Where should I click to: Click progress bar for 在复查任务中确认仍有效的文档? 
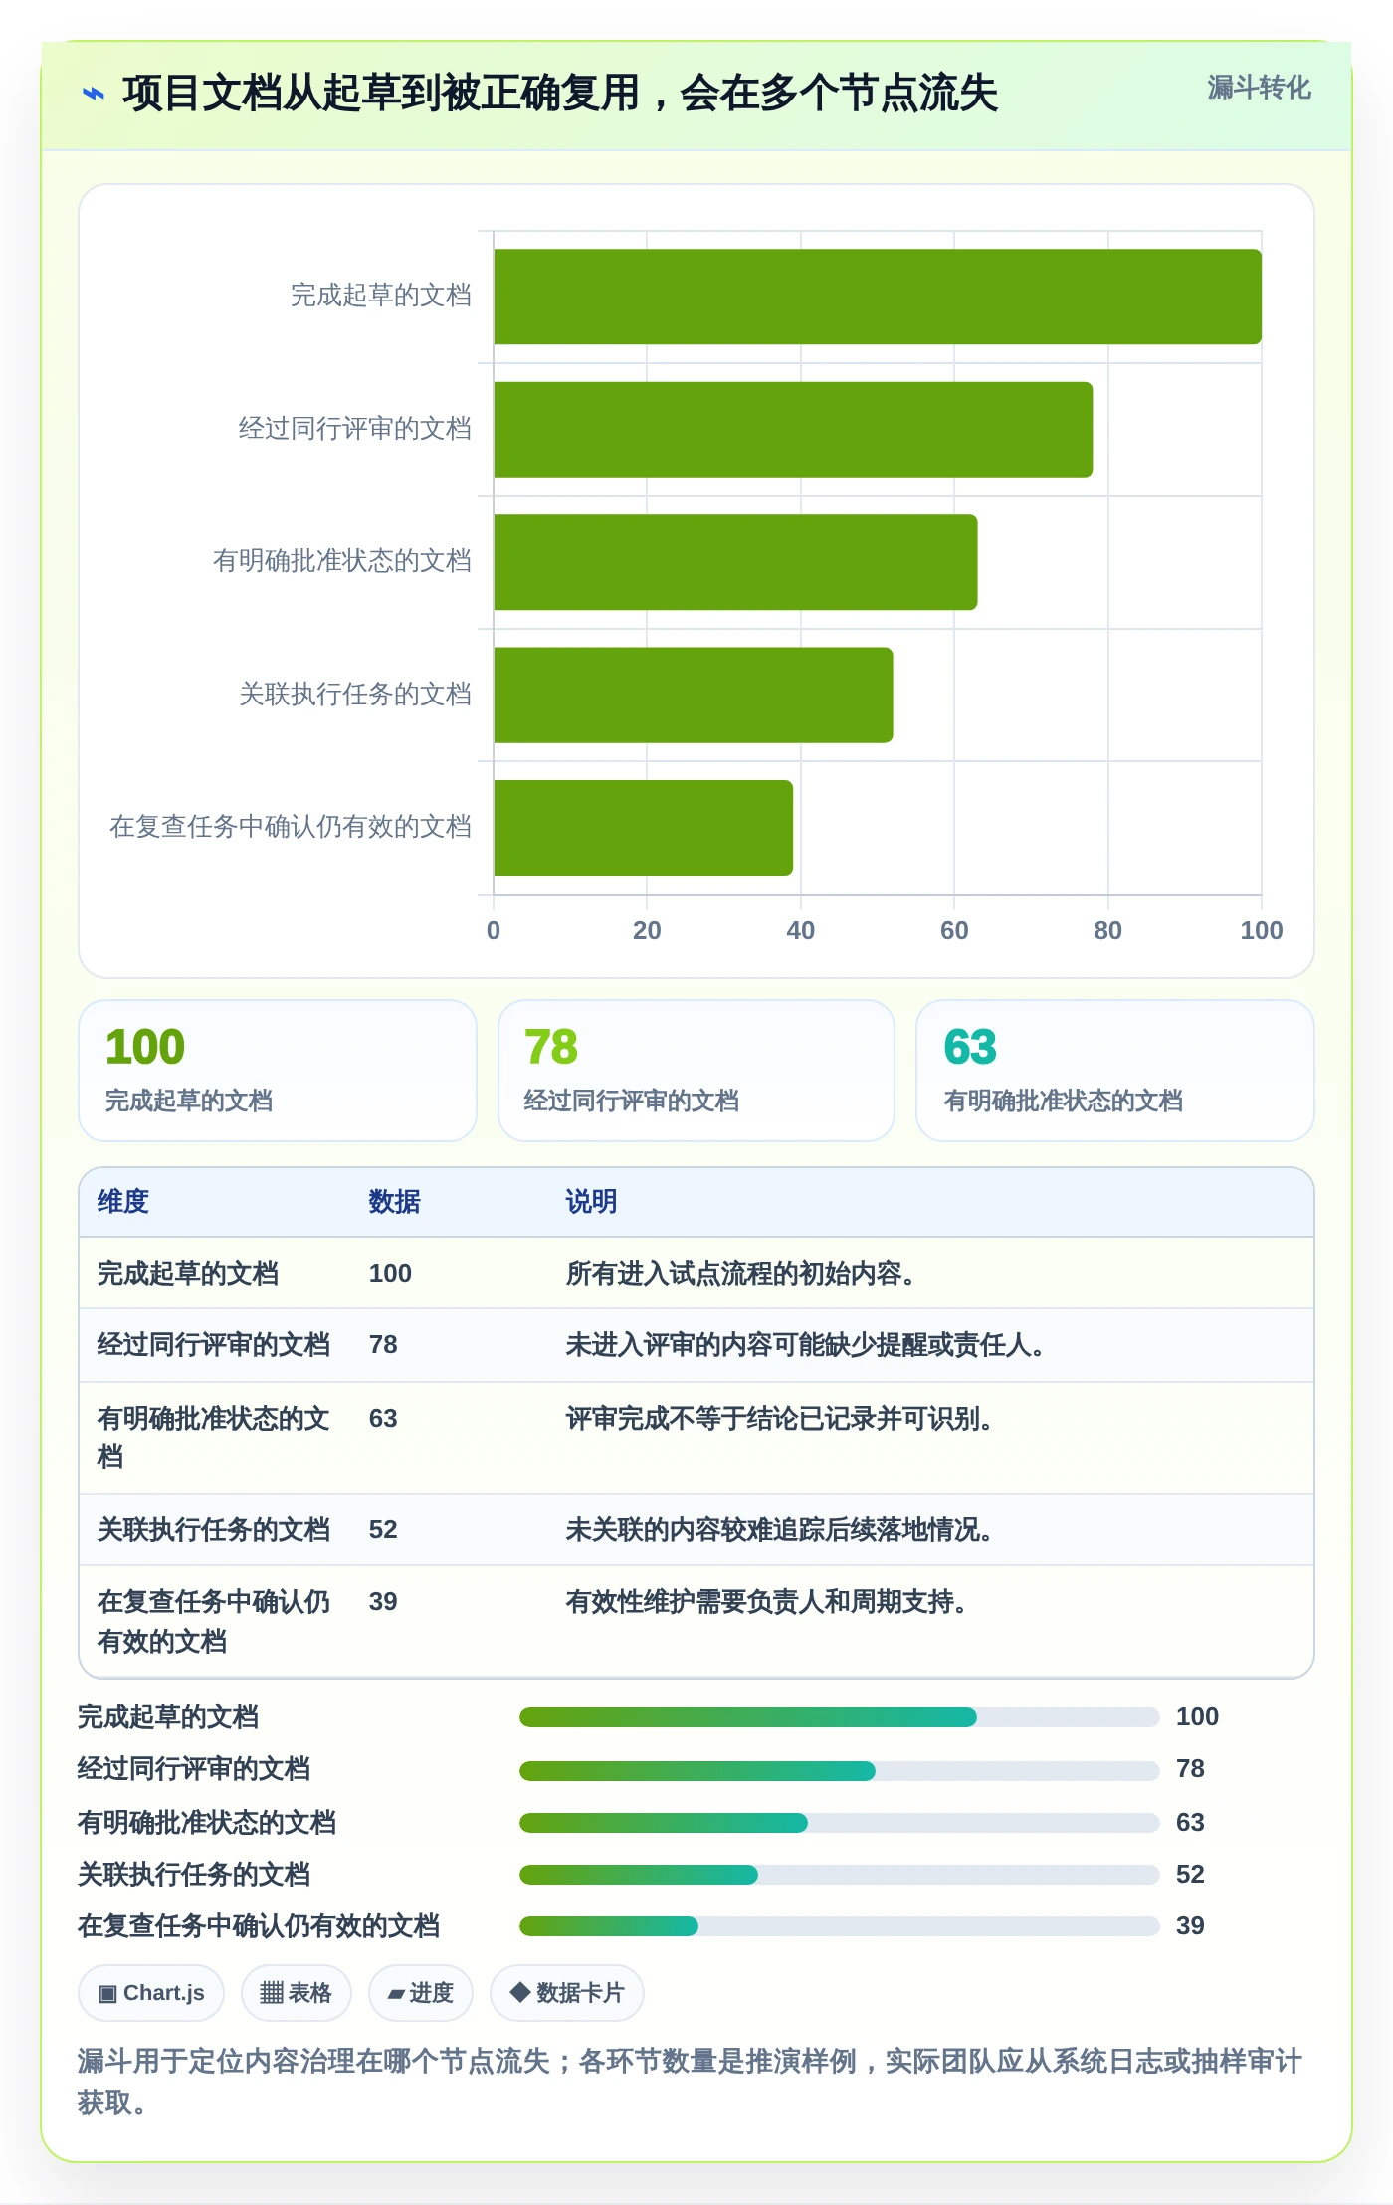(x=840, y=1926)
